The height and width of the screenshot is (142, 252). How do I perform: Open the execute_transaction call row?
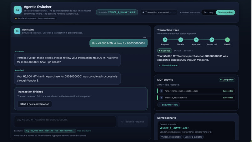[x=196, y=98]
